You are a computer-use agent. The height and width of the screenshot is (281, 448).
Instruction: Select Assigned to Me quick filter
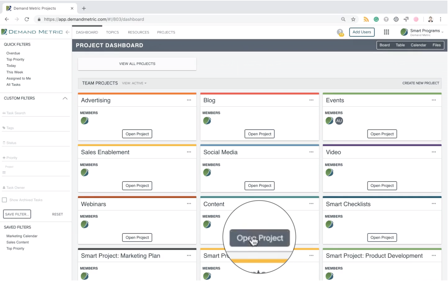coord(19,79)
